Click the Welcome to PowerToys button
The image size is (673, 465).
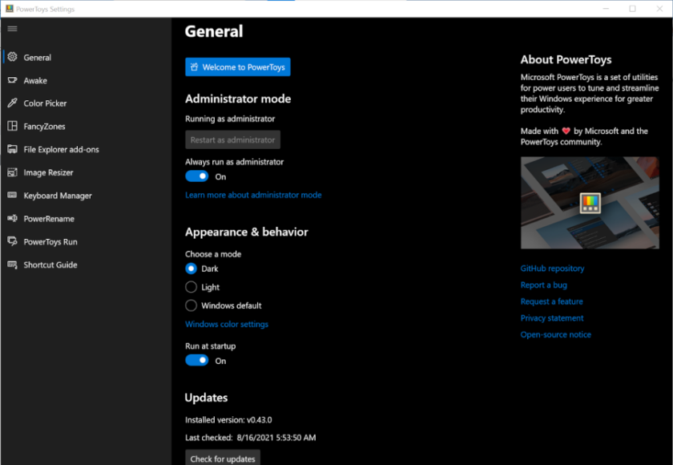pyautogui.click(x=238, y=67)
